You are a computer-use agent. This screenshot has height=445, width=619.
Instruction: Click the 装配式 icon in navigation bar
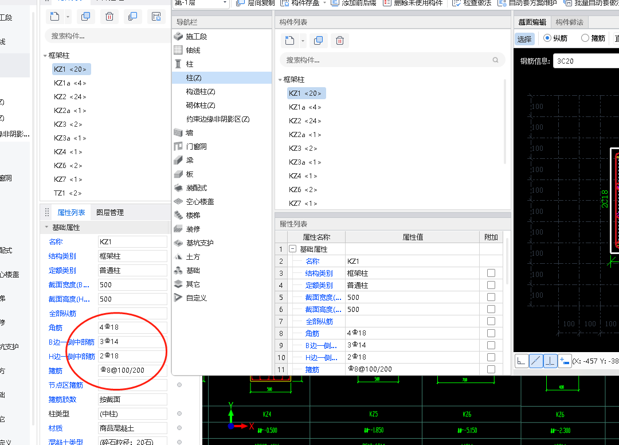pos(178,188)
